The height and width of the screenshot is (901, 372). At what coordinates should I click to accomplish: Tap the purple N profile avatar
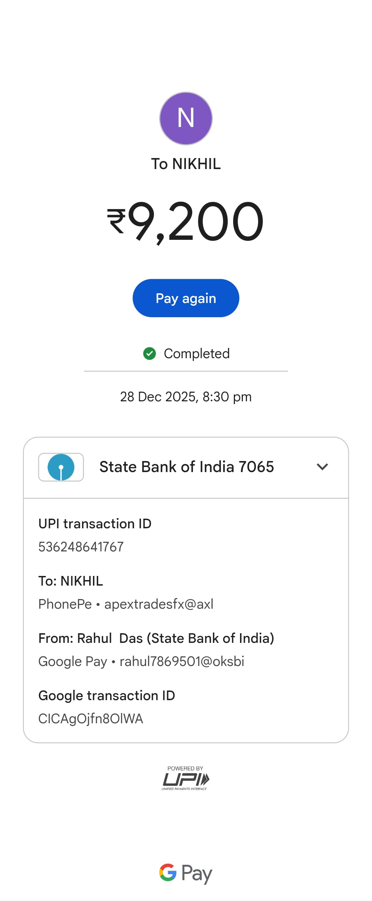point(186,118)
